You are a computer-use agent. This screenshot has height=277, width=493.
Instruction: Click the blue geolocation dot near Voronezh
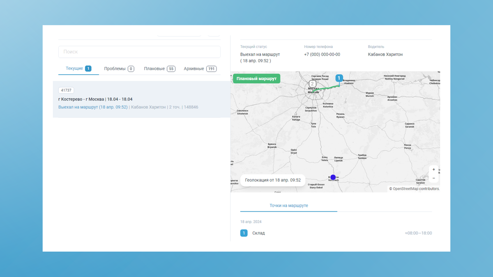333,177
